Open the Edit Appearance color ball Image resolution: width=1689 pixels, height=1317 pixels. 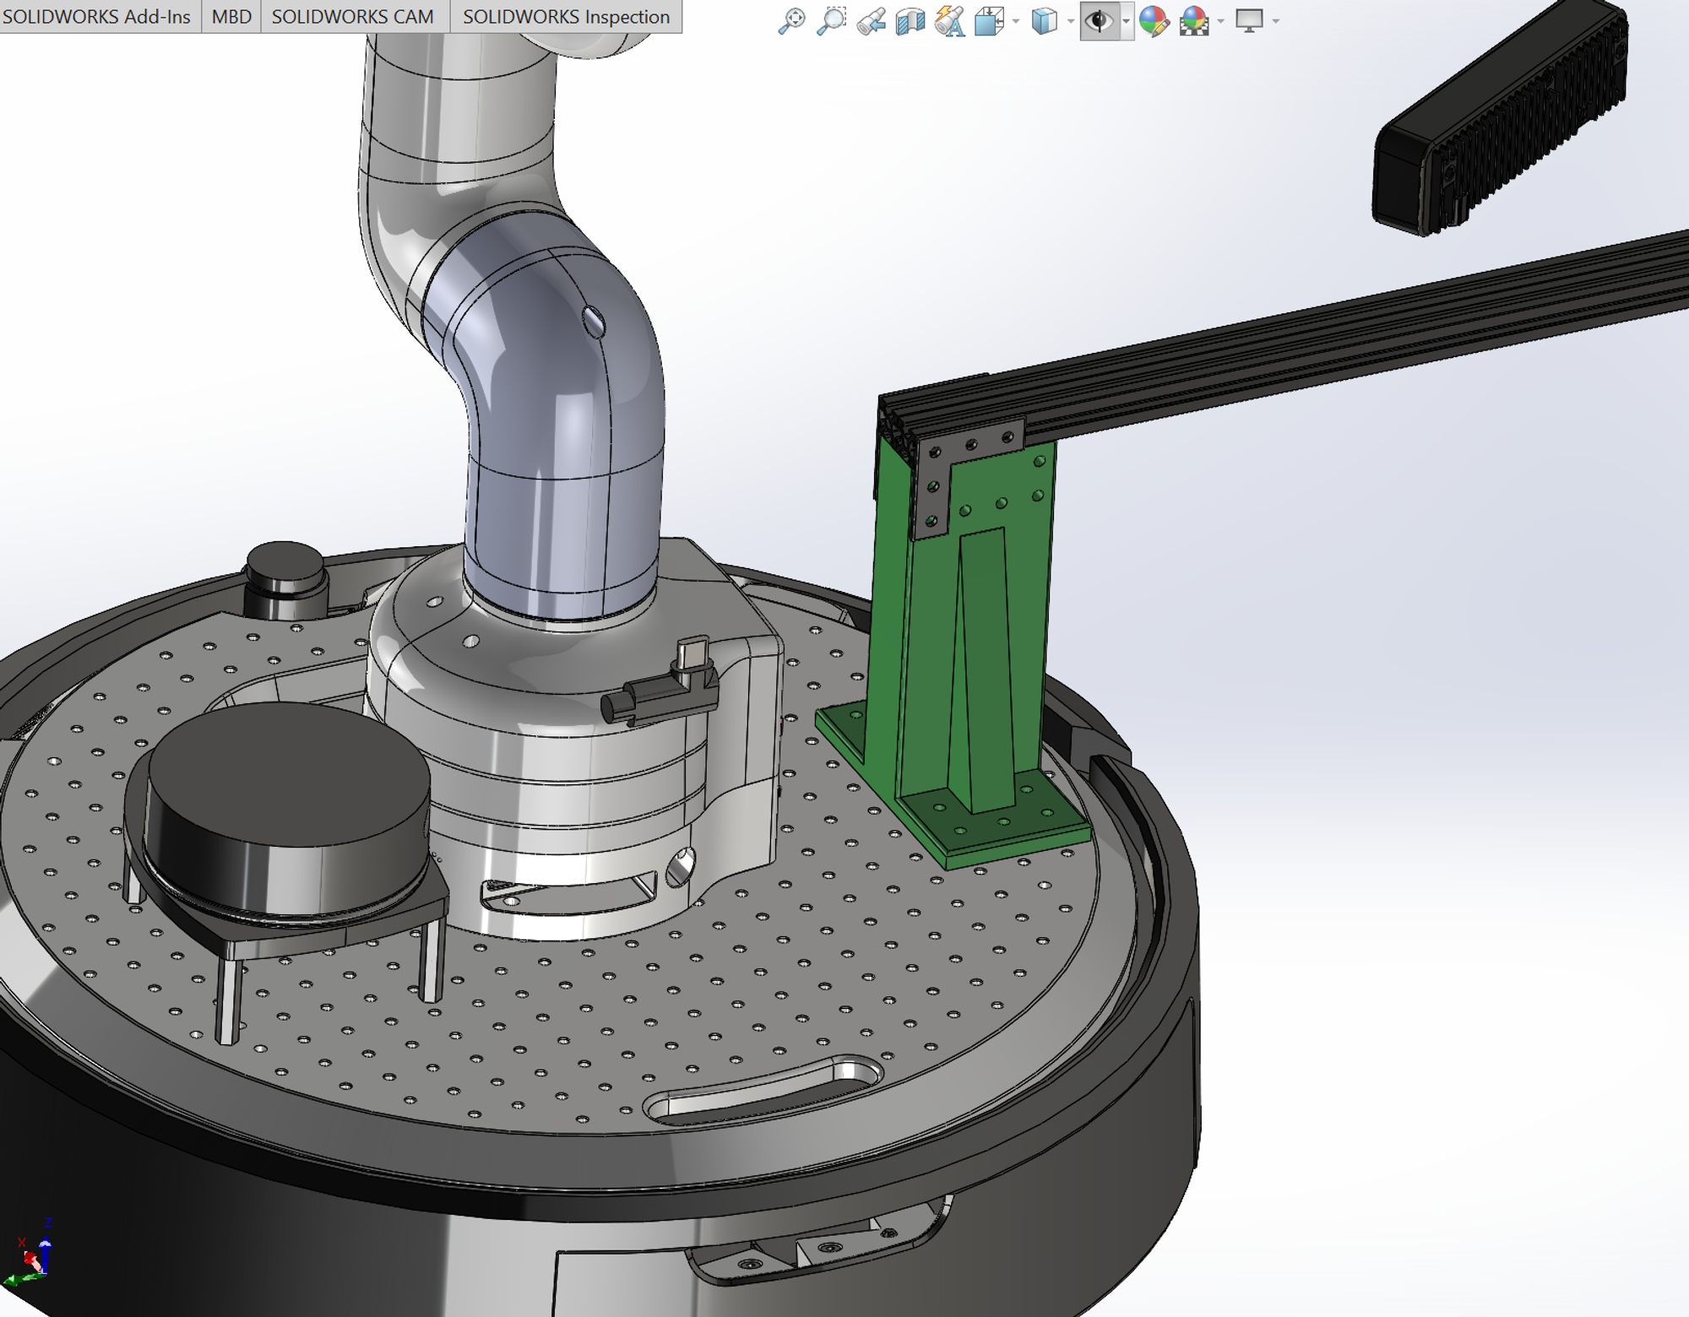(x=1154, y=20)
